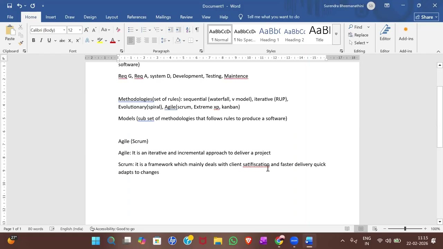Open the Windows Start menu

click(x=96, y=241)
